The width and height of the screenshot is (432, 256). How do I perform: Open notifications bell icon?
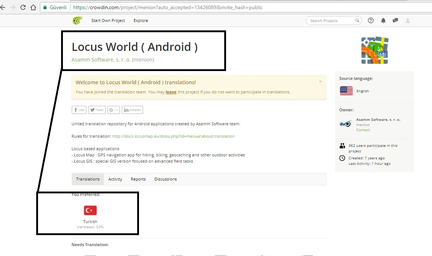tap(383, 21)
